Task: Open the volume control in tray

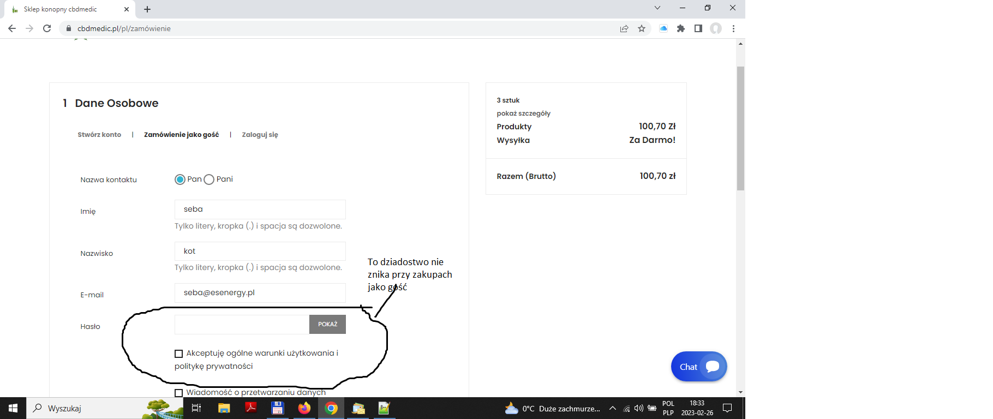Action: [x=639, y=408]
